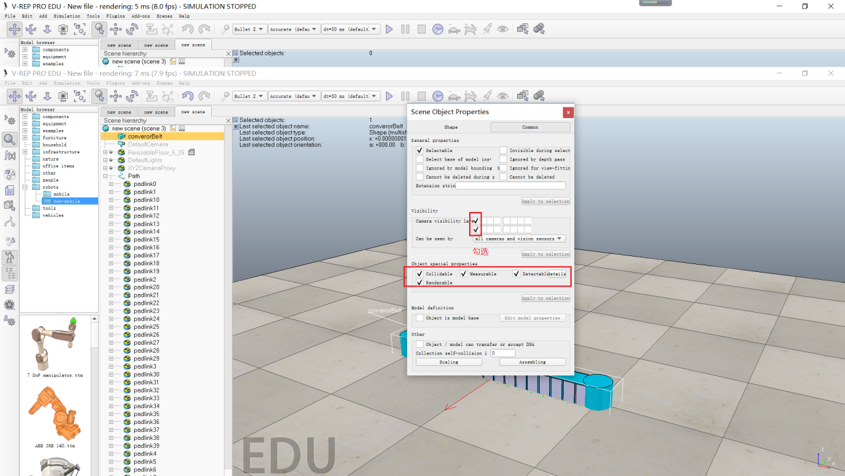The image size is (845, 476).
Task: Open the scripts page icon in left sidebar
Action: point(9,191)
